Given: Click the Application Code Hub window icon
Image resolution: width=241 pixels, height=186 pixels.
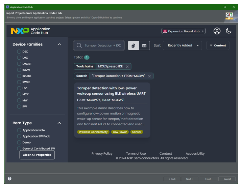Looking at the screenshot, I should coord(7,7).
